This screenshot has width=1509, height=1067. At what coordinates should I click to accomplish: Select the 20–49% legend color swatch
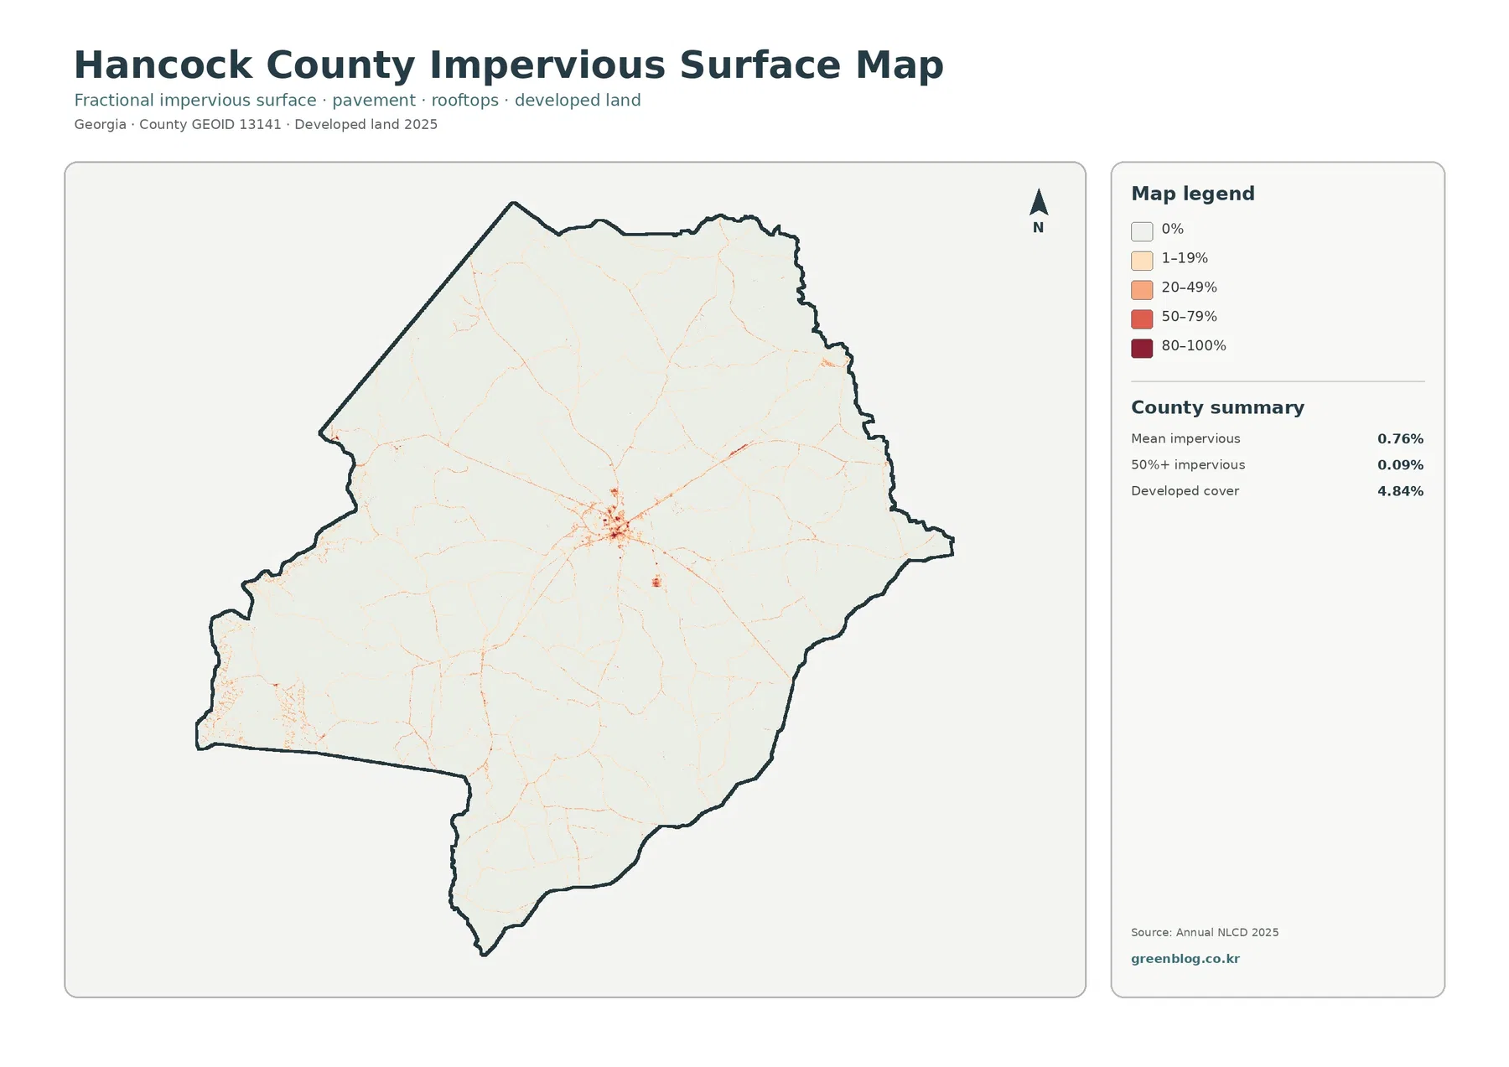tap(1142, 290)
